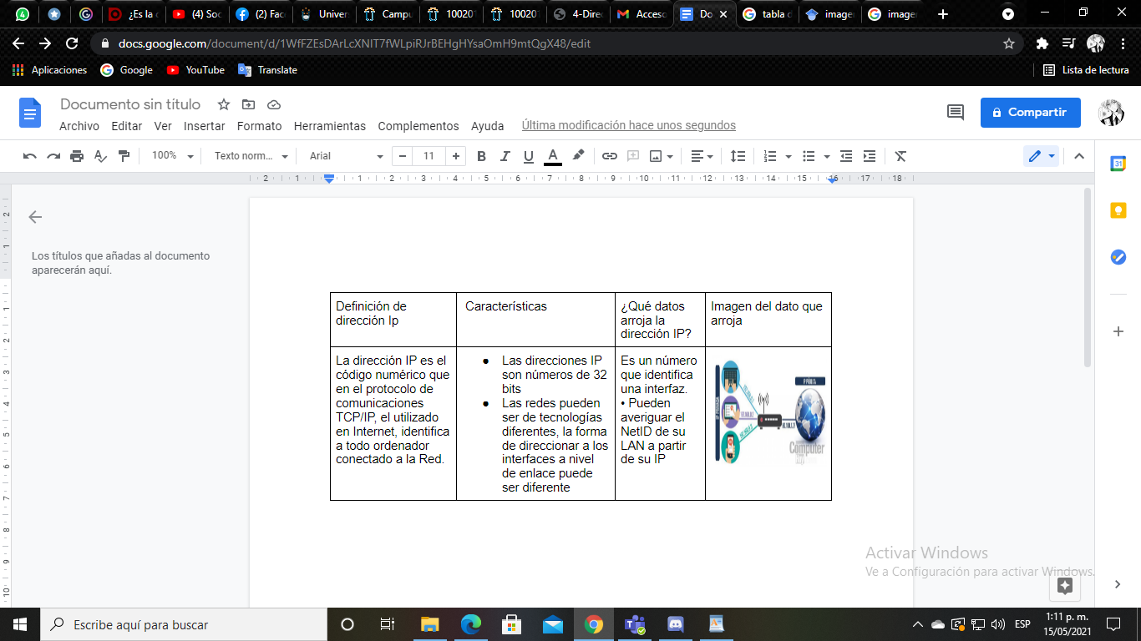Toggle bold formatting
The width and height of the screenshot is (1141, 641).
[x=481, y=156]
